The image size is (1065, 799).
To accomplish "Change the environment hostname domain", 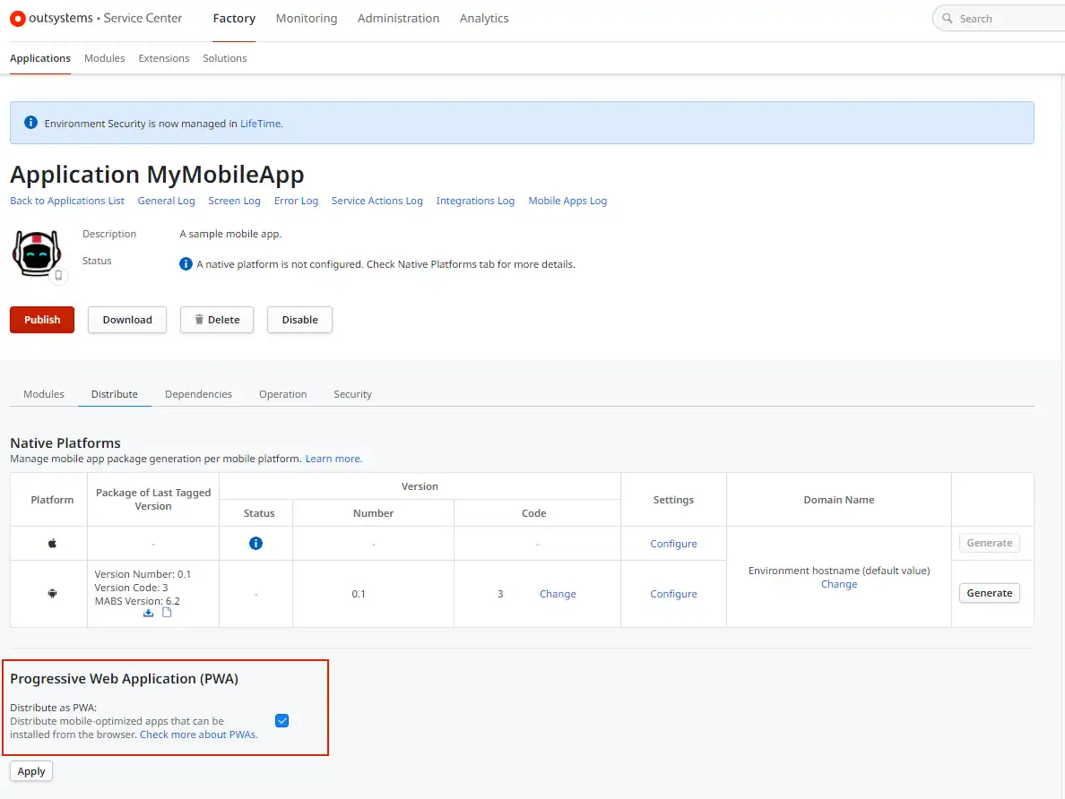I will click(839, 584).
